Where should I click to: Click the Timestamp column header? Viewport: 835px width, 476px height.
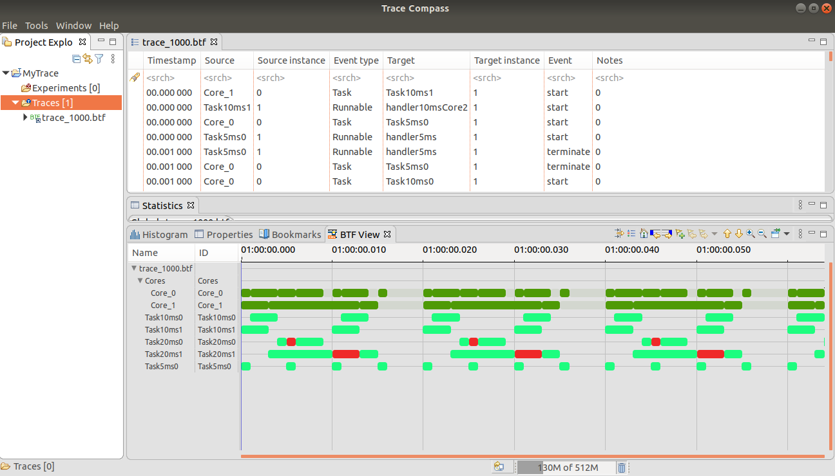pyautogui.click(x=171, y=60)
